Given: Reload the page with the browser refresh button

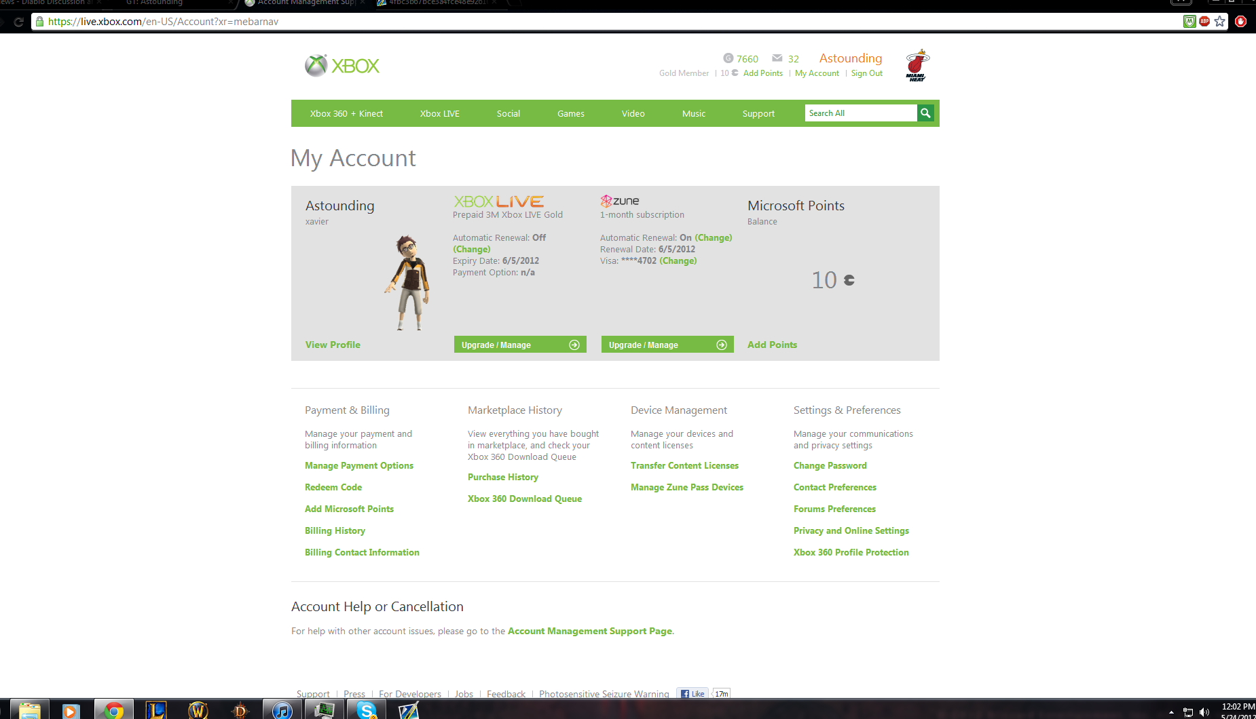Looking at the screenshot, I should (18, 22).
